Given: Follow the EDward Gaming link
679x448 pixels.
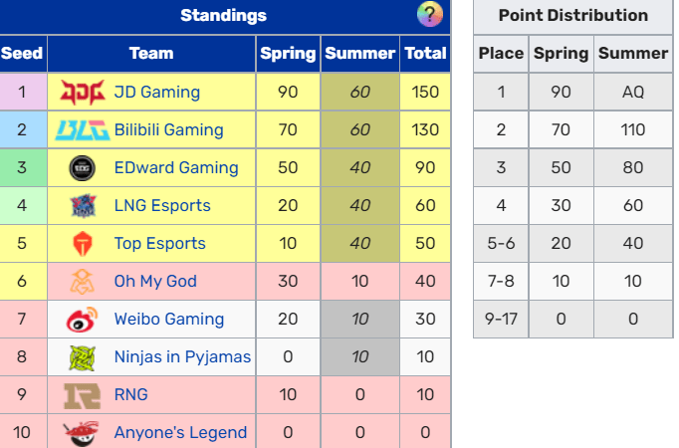Looking at the screenshot, I should pyautogui.click(x=175, y=168).
